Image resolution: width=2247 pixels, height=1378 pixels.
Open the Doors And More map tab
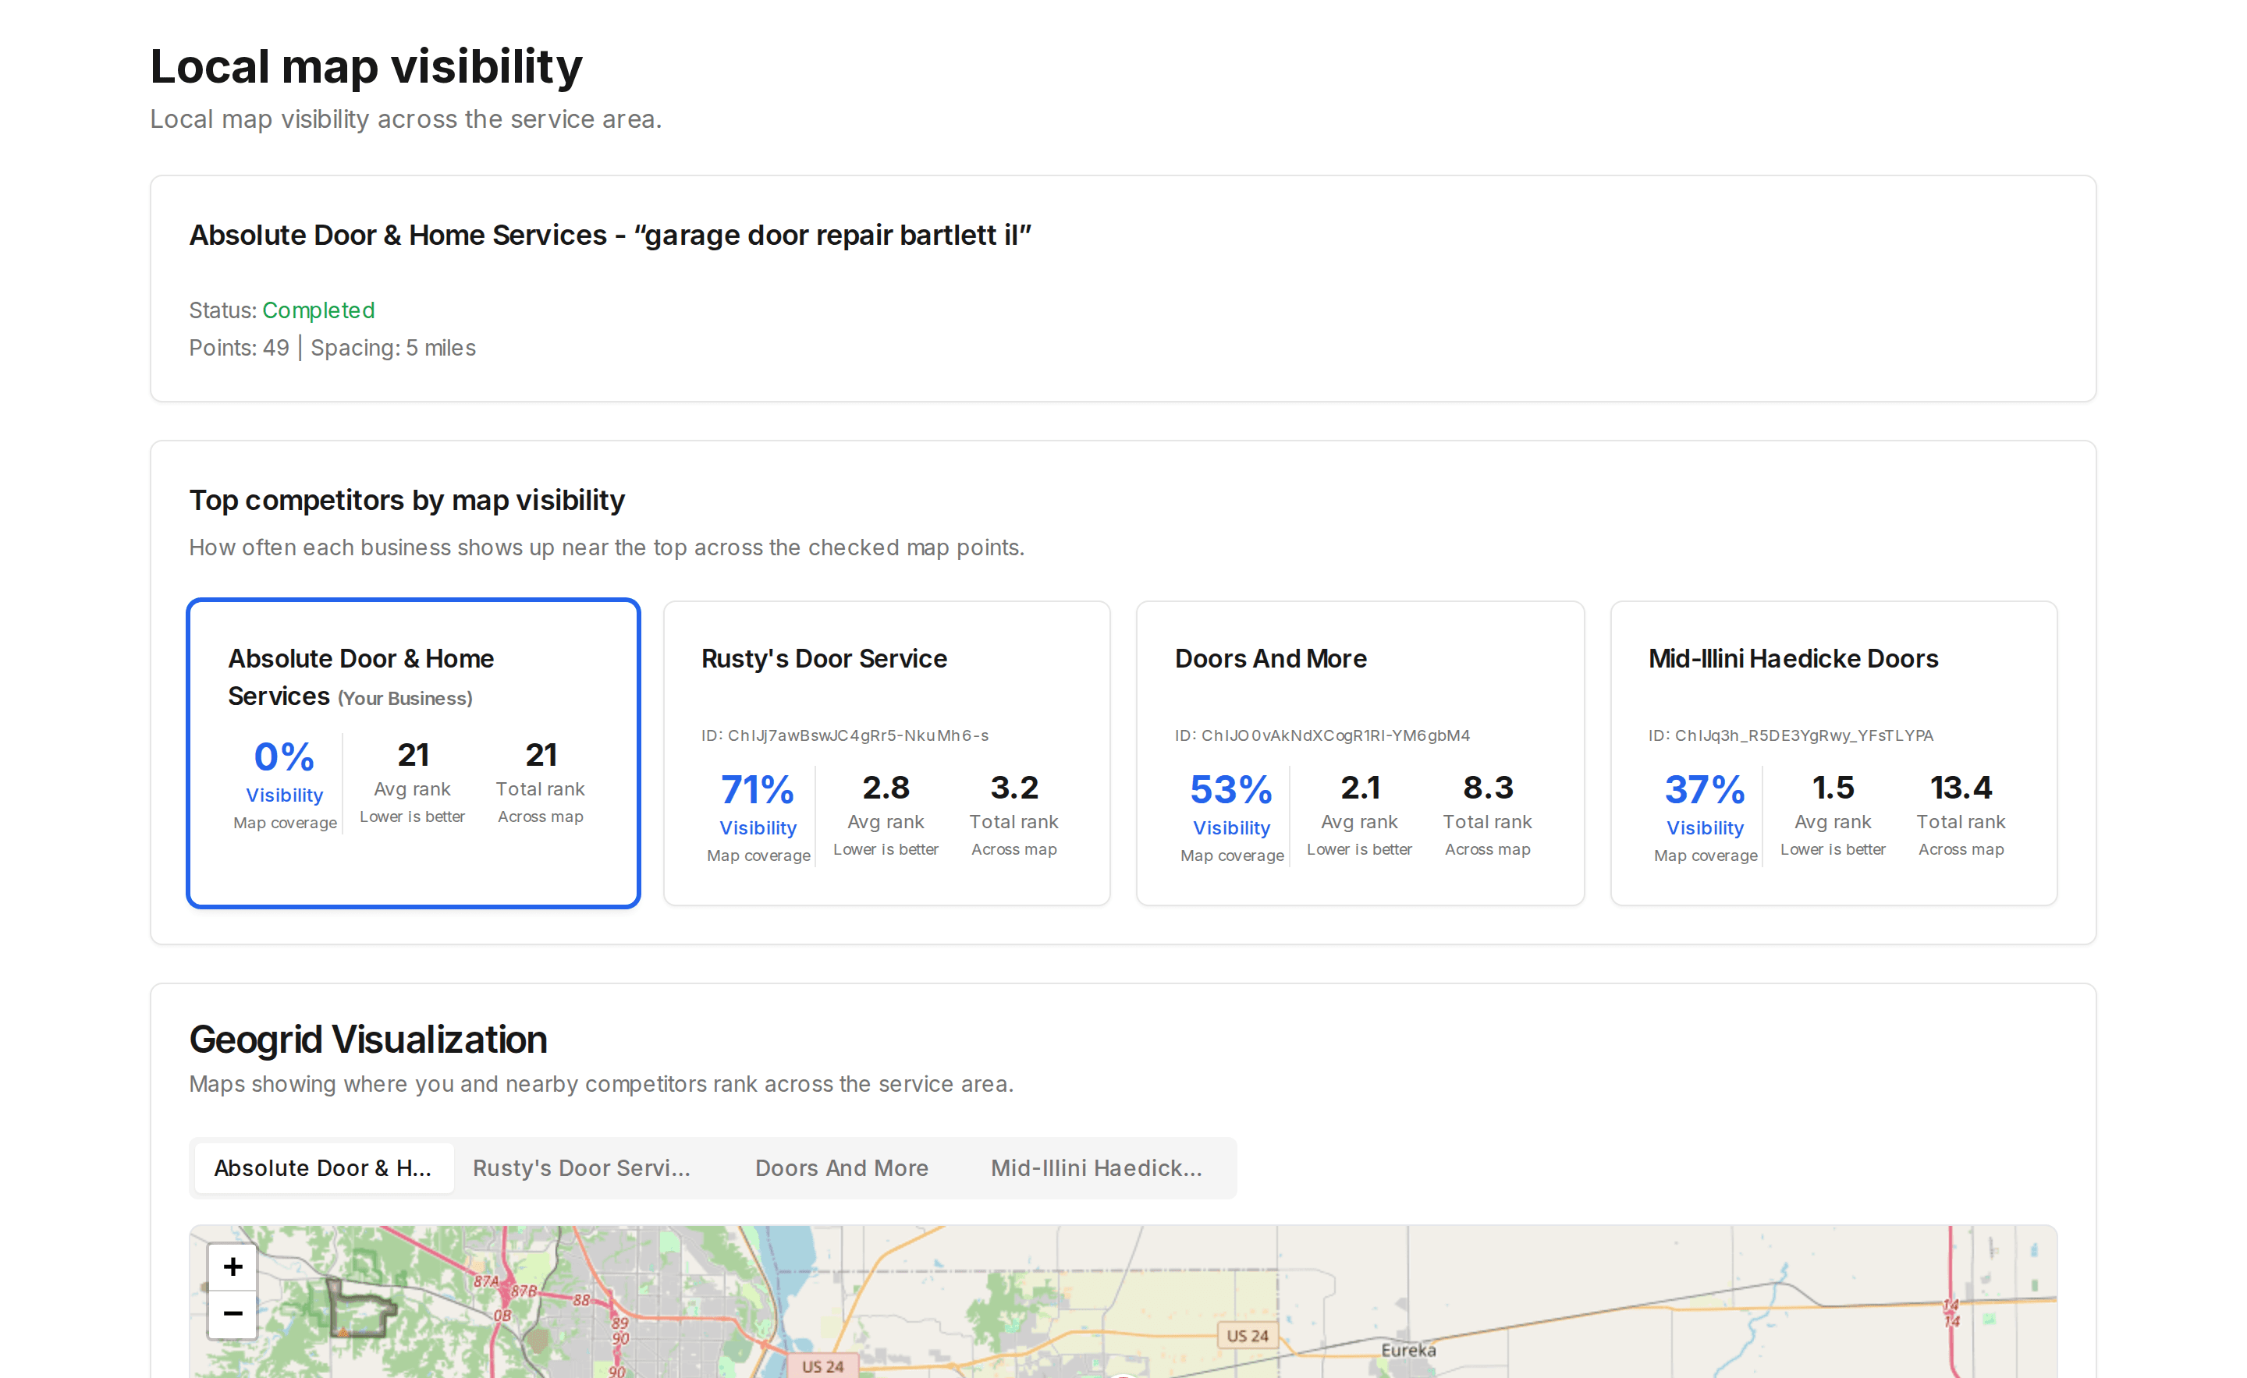pyautogui.click(x=841, y=1167)
